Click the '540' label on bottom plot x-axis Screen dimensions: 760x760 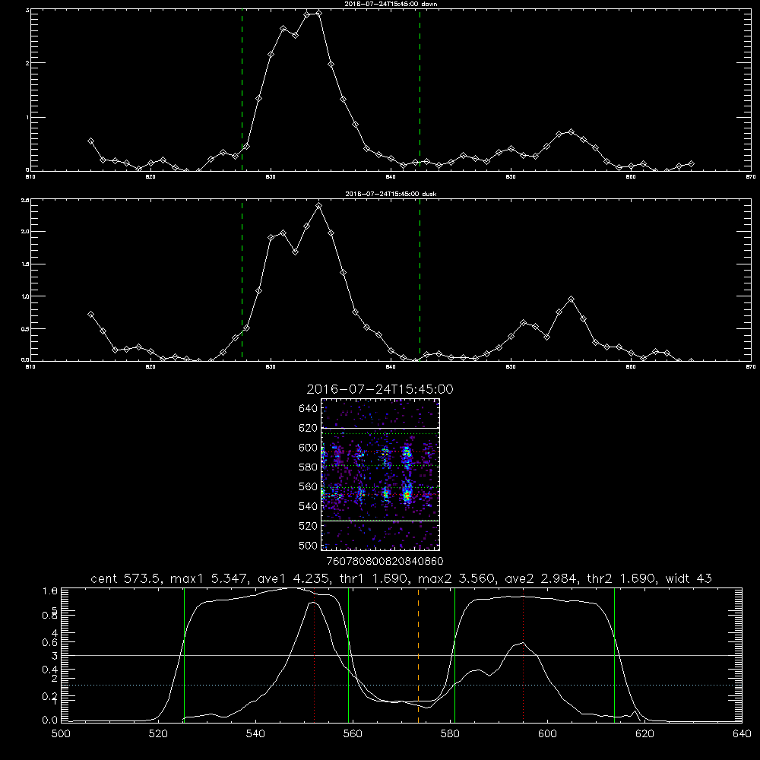(x=255, y=734)
